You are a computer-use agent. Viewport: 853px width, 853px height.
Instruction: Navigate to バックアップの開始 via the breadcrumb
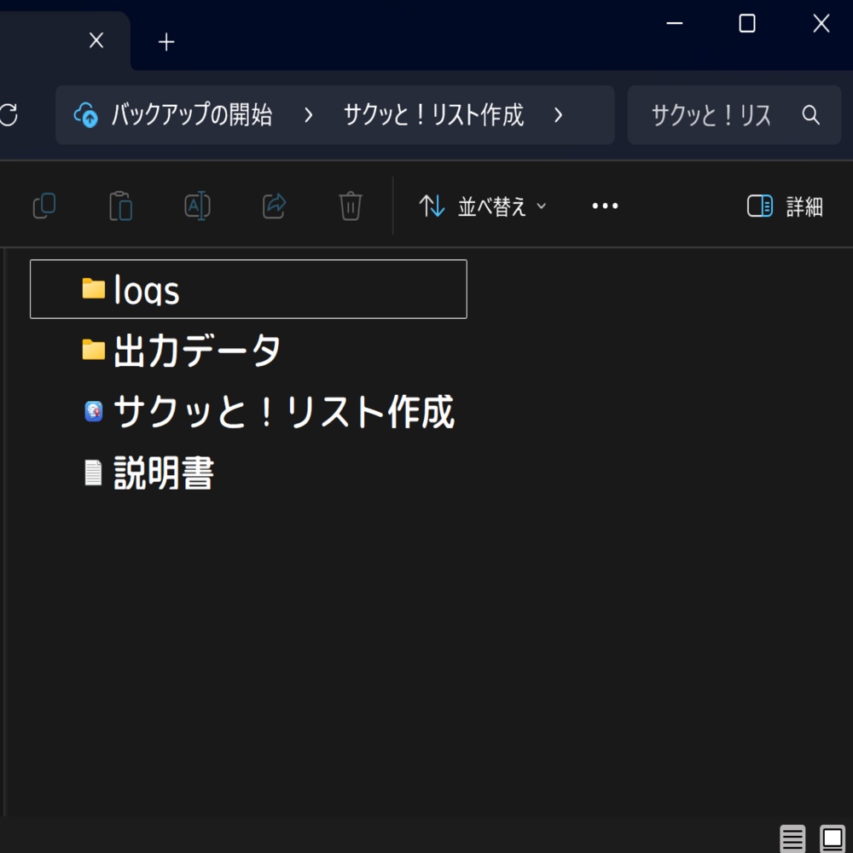click(191, 115)
